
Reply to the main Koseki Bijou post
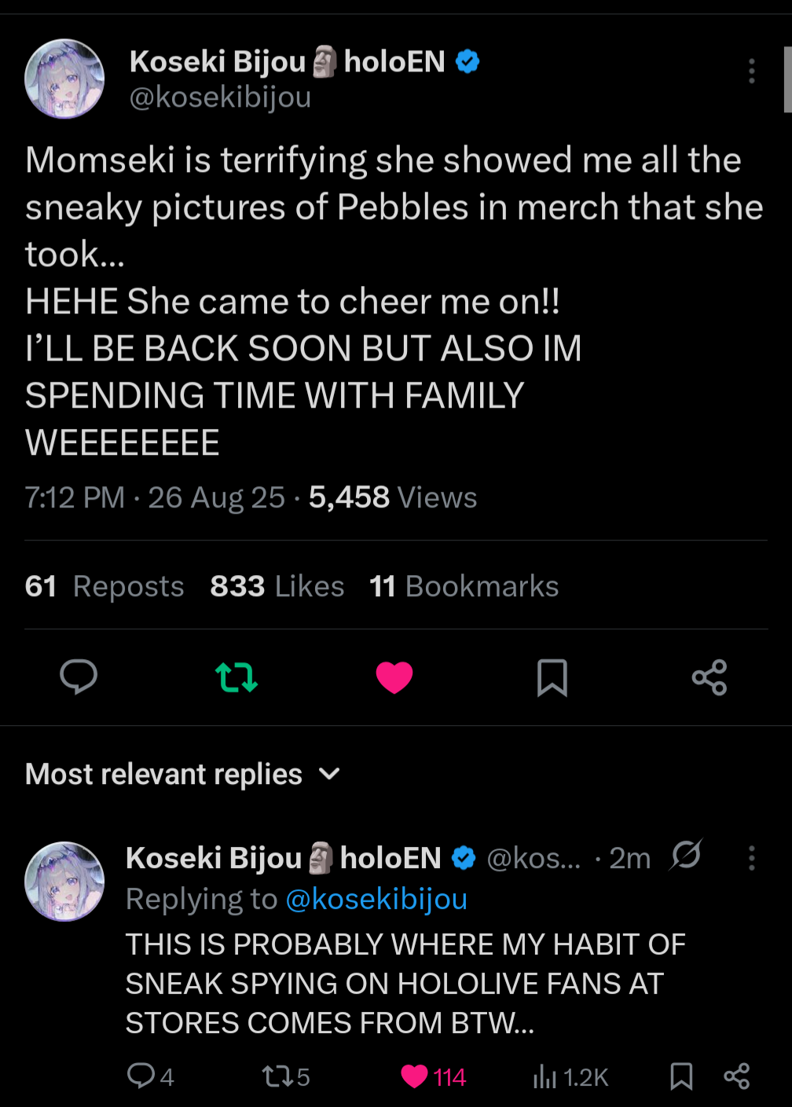pyautogui.click(x=79, y=676)
